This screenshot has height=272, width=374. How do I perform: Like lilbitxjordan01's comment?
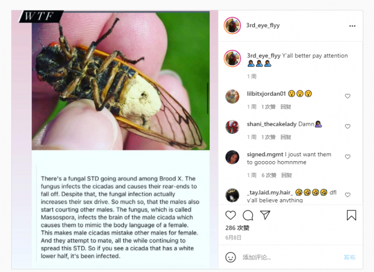click(348, 96)
